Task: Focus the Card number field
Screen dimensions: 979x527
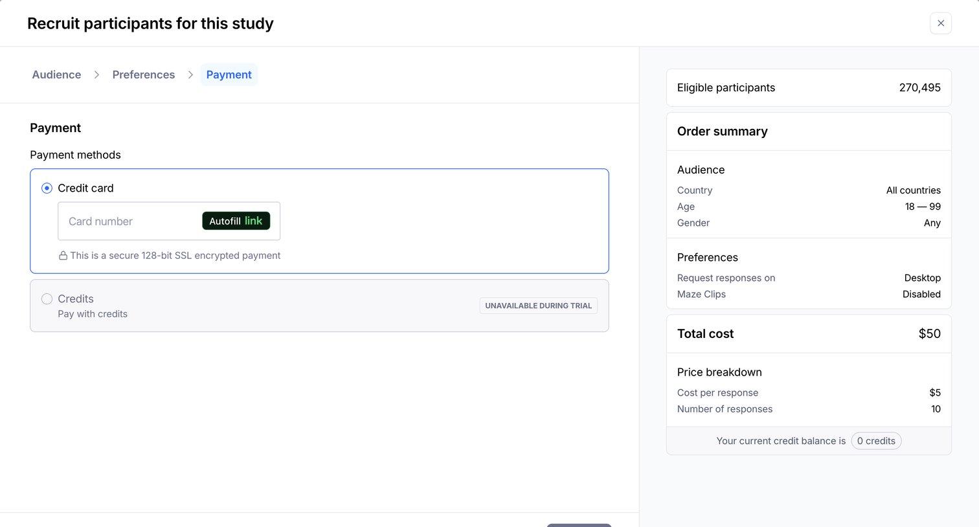Action: click(169, 221)
